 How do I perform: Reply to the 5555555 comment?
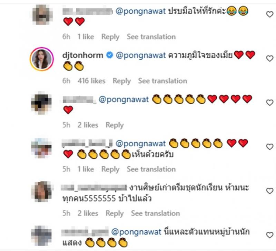(115, 213)
